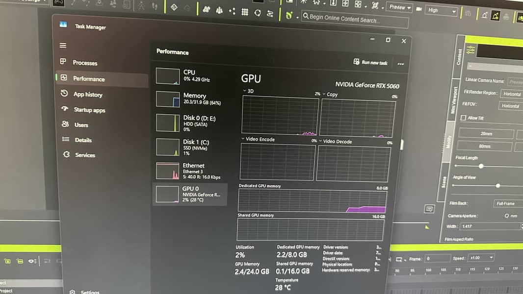
Task: Click the scatter dots icon in iClone toolbar
Action: coord(232,11)
